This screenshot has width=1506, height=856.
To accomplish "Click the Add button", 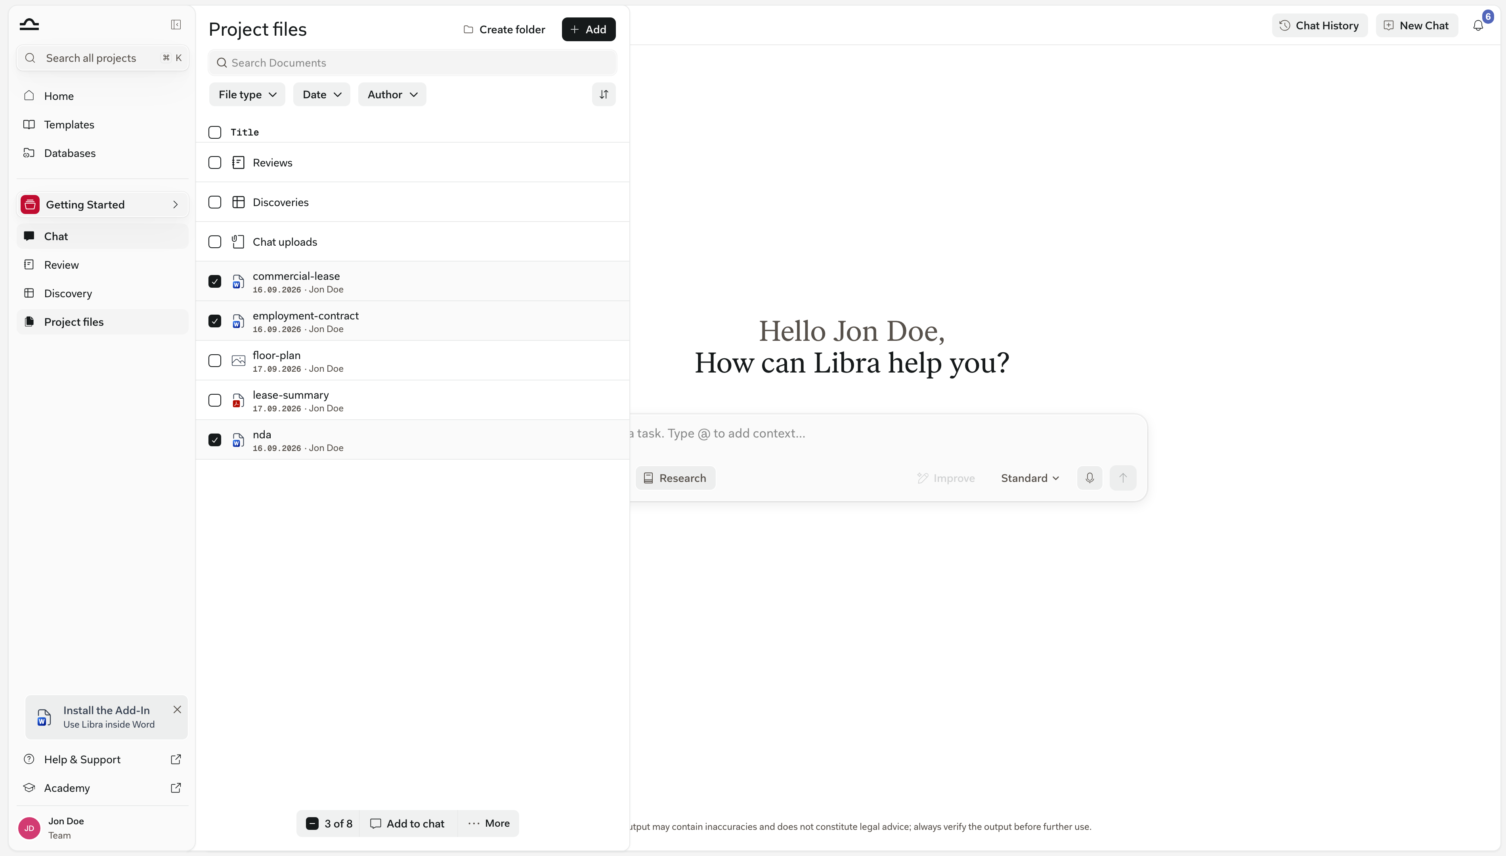I will point(589,29).
